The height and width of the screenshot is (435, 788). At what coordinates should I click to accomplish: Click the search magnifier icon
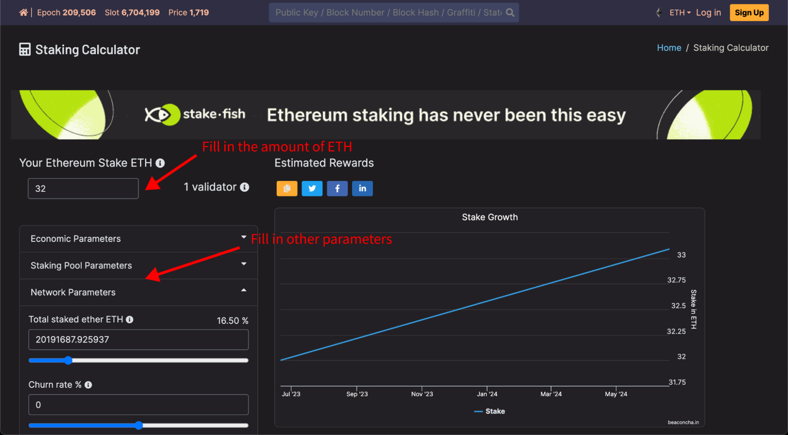click(510, 13)
